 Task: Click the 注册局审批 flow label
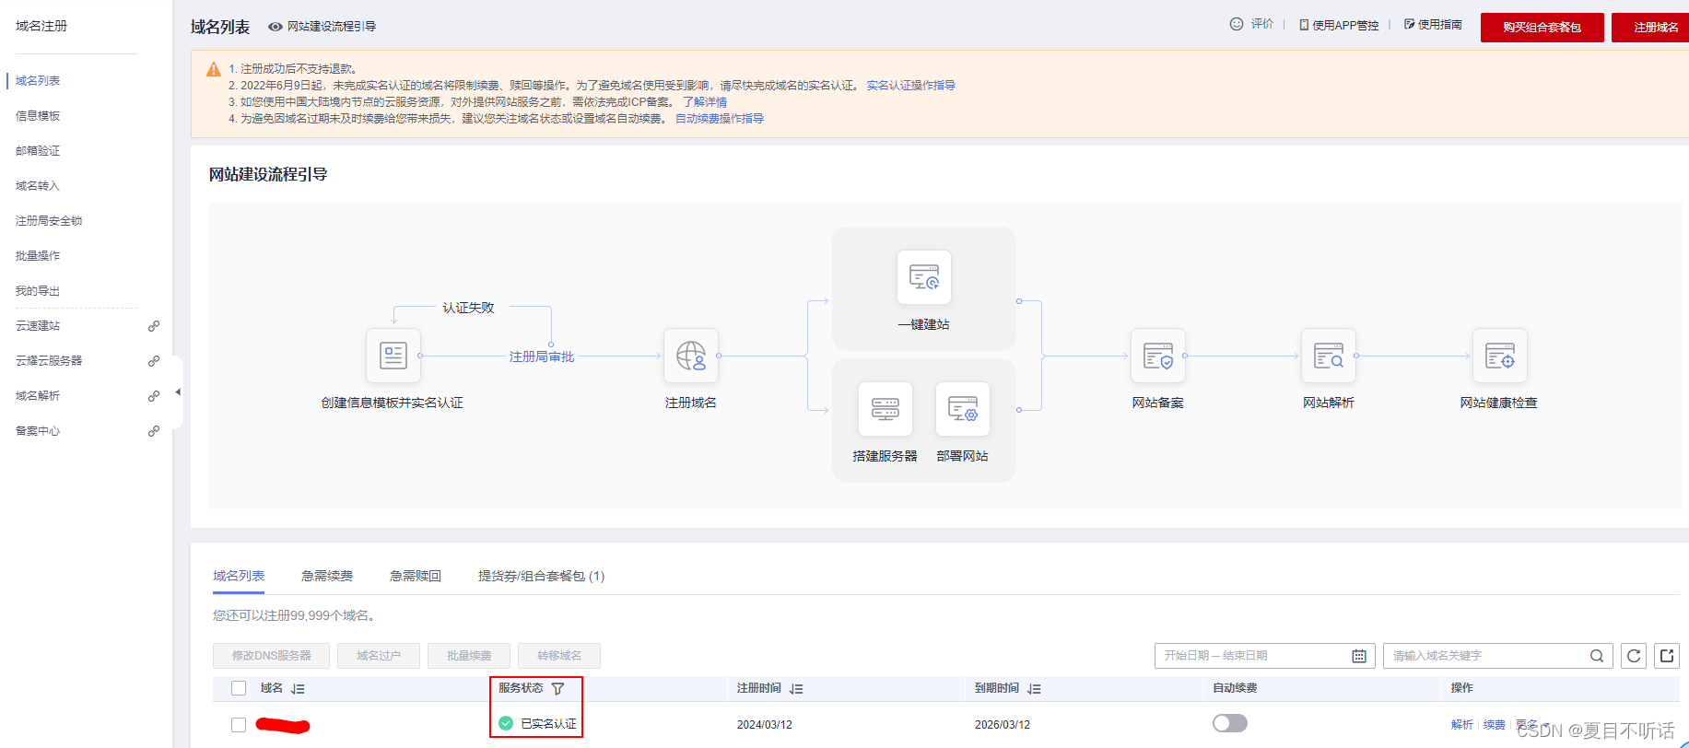pyautogui.click(x=542, y=356)
